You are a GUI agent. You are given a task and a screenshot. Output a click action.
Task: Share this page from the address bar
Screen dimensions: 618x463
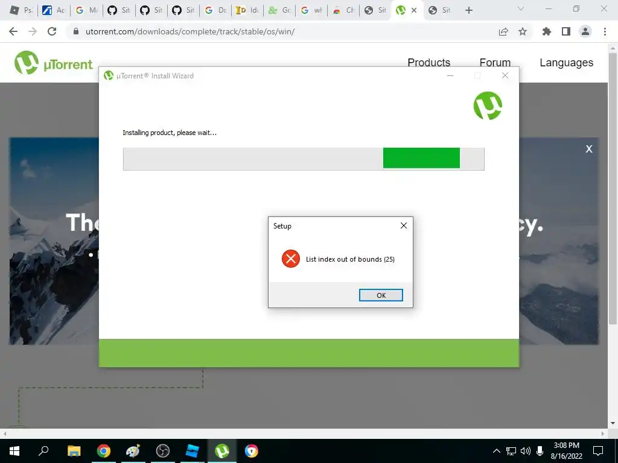[x=503, y=31]
